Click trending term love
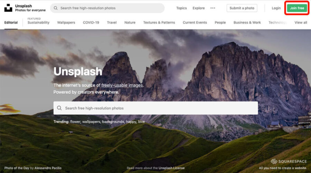Image resolution: width=311 pixels, height=173 pixels. (141, 122)
